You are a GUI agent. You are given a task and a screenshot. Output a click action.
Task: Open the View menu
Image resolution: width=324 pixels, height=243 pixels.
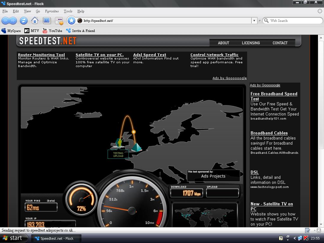tap(27, 11)
